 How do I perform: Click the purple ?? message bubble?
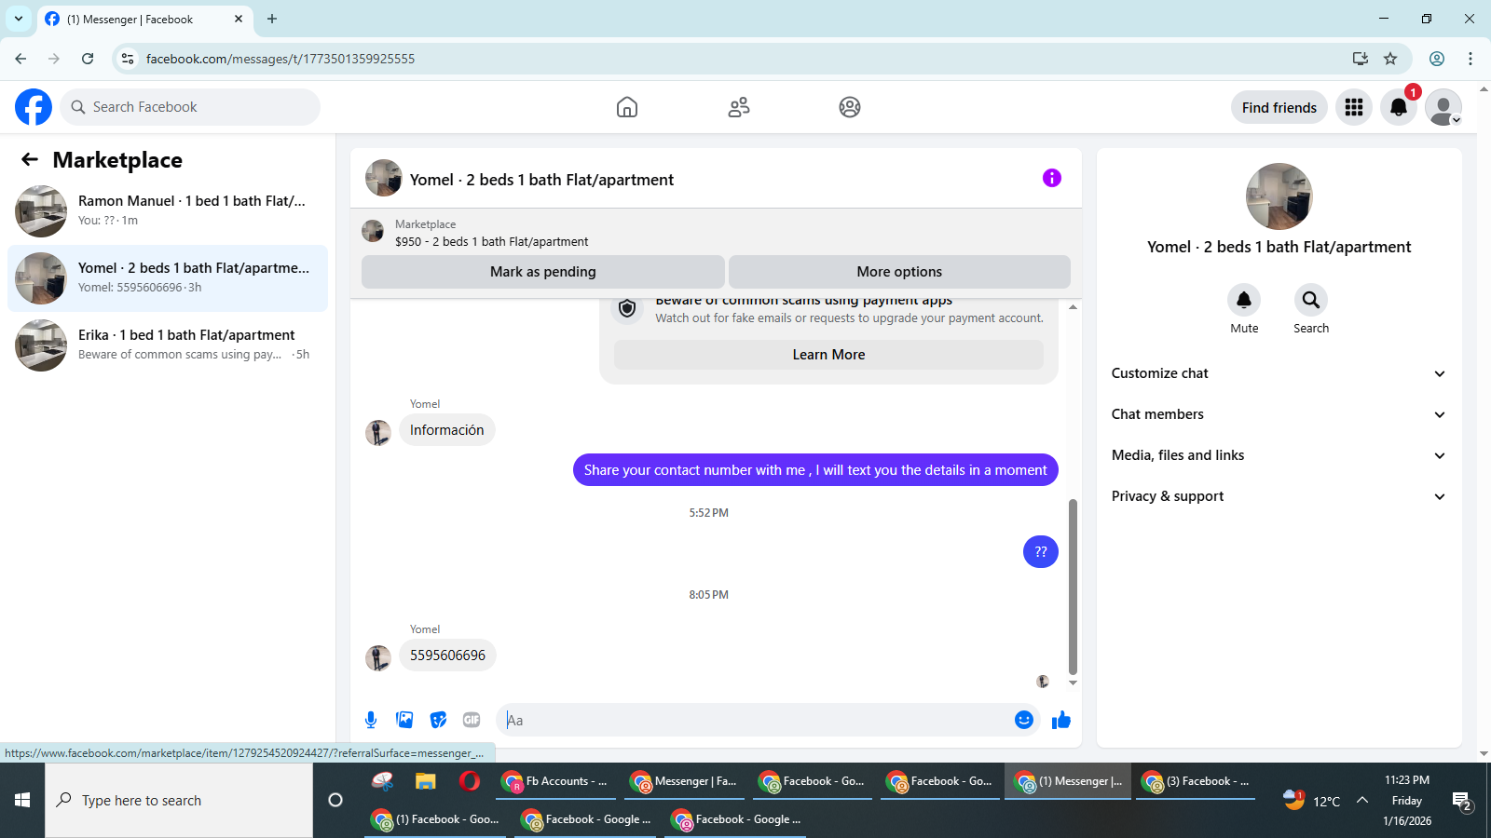1041,551
